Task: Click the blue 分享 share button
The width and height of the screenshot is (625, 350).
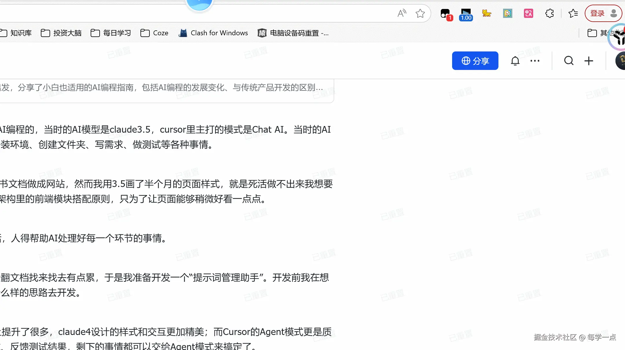Action: click(475, 61)
